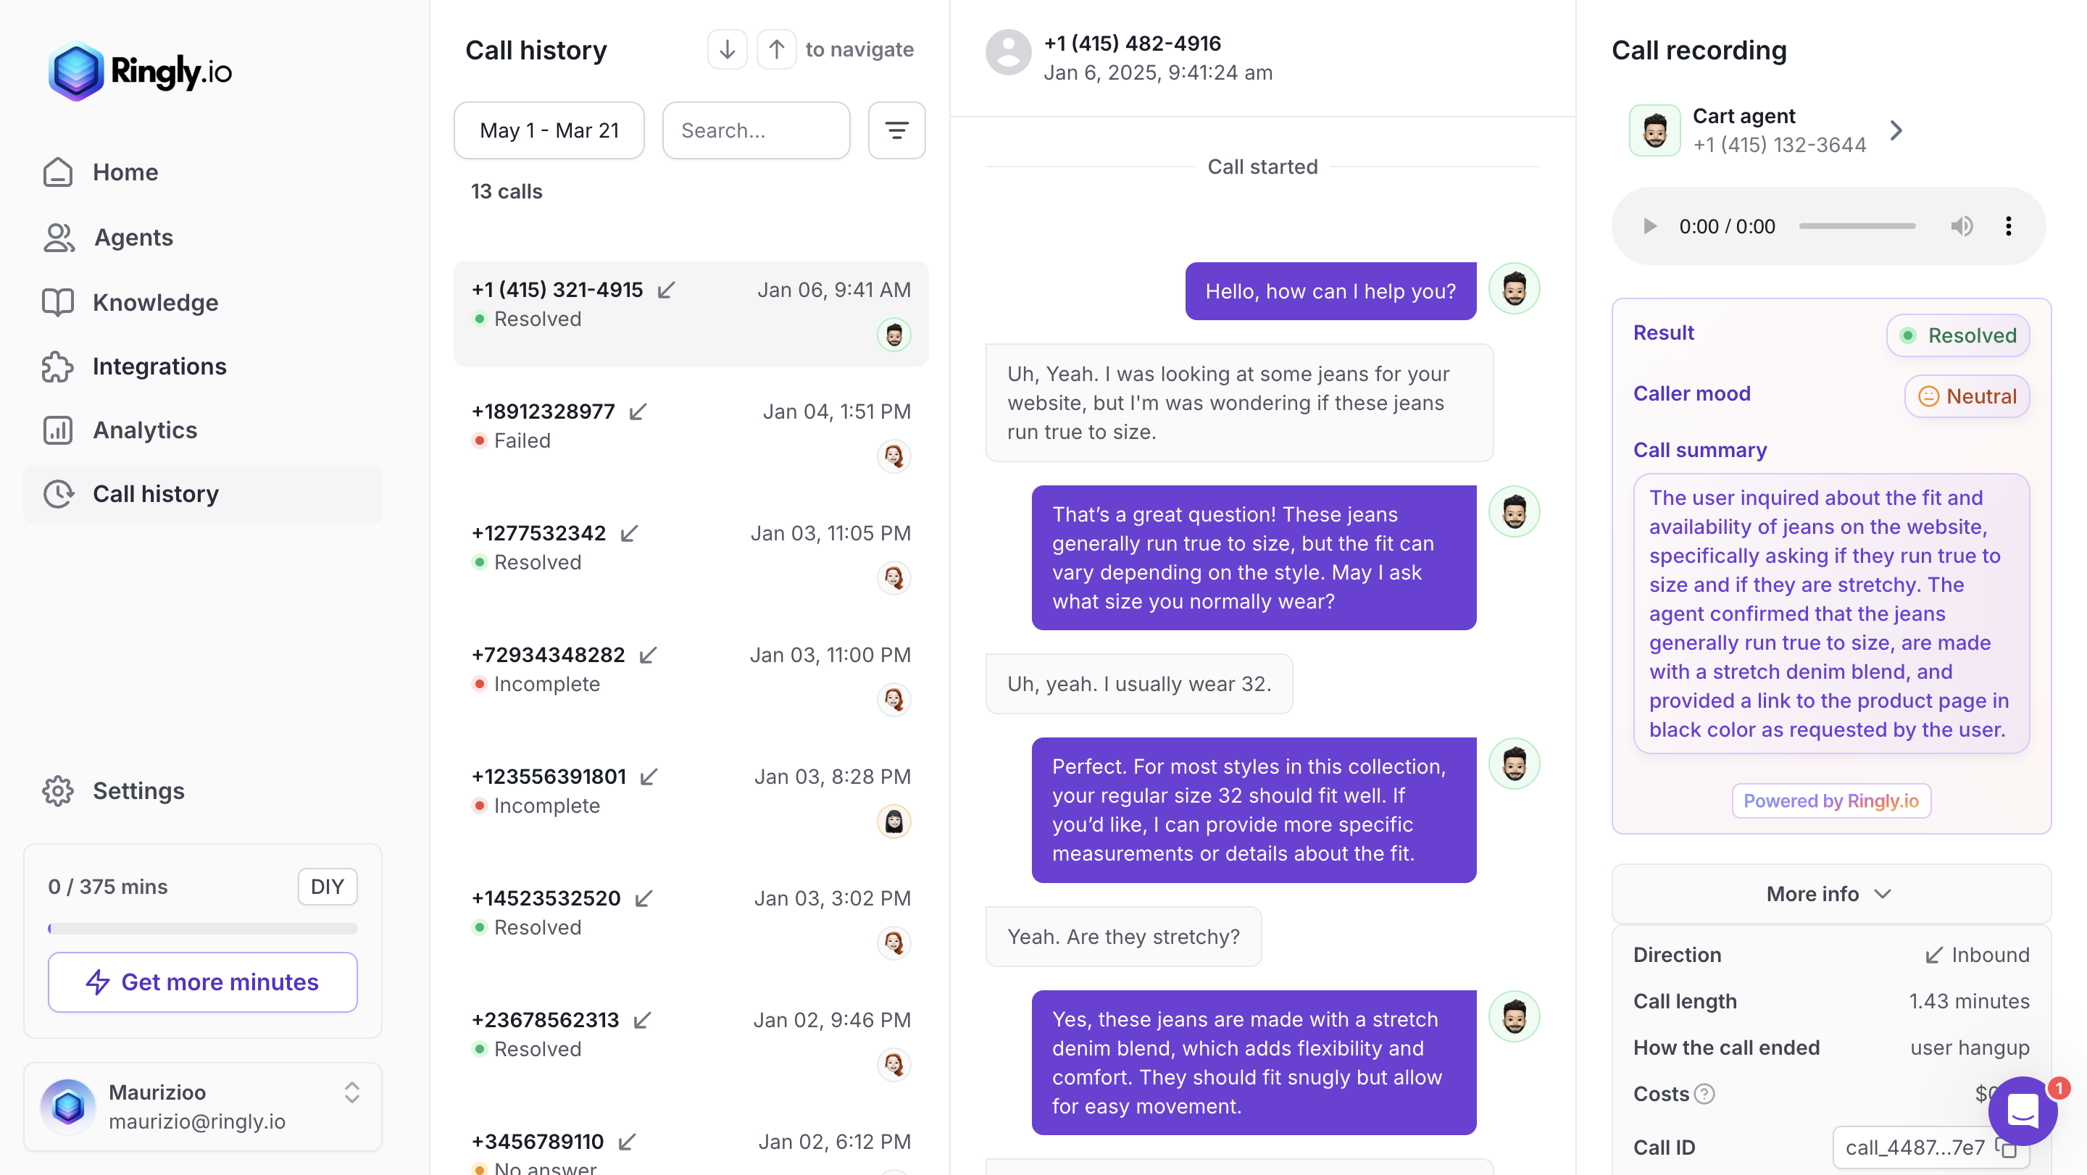Open the May 1 - Mar 21 date range

click(x=549, y=130)
